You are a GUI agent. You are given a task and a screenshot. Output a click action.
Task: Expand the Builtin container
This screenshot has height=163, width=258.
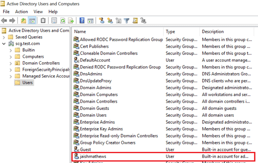[11, 50]
